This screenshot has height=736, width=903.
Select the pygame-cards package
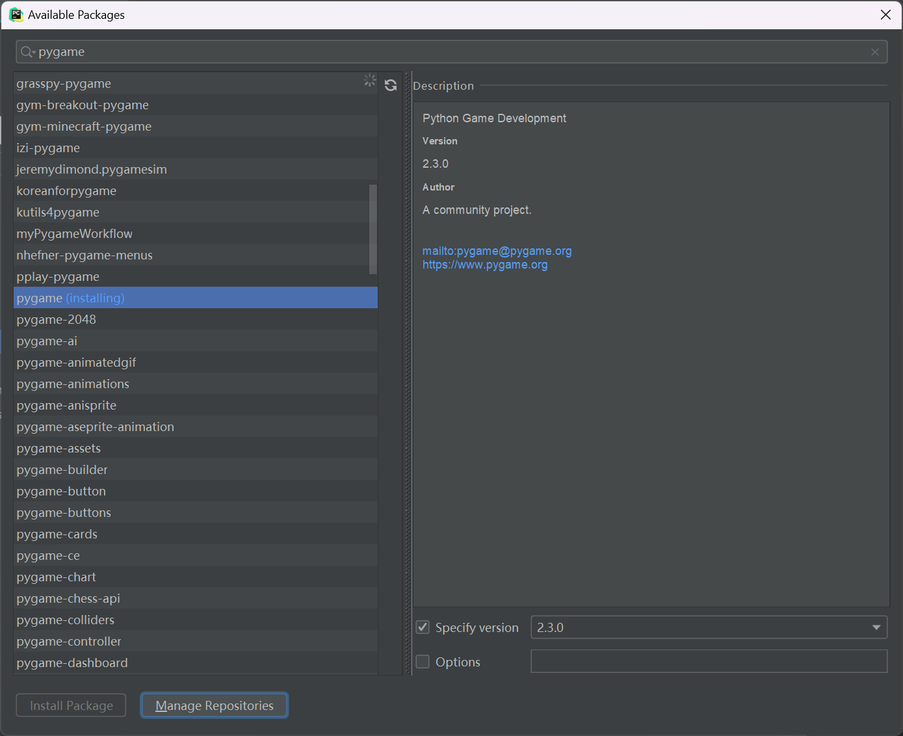[196, 534]
